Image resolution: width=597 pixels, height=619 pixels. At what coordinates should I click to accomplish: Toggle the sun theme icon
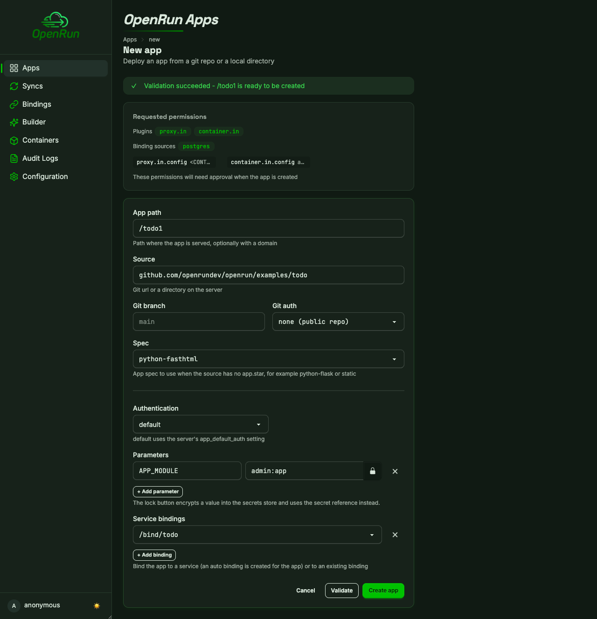97,605
